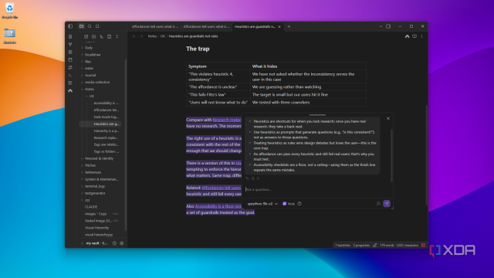Open quick switcher icon in ribbon
The width and height of the screenshot is (494, 278).
point(70,36)
